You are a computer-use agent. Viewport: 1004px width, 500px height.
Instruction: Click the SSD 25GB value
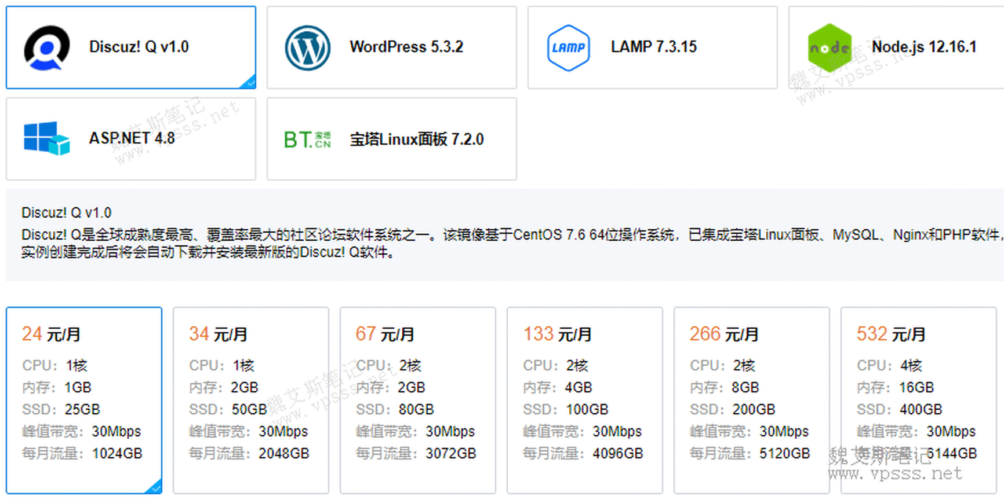[82, 409]
